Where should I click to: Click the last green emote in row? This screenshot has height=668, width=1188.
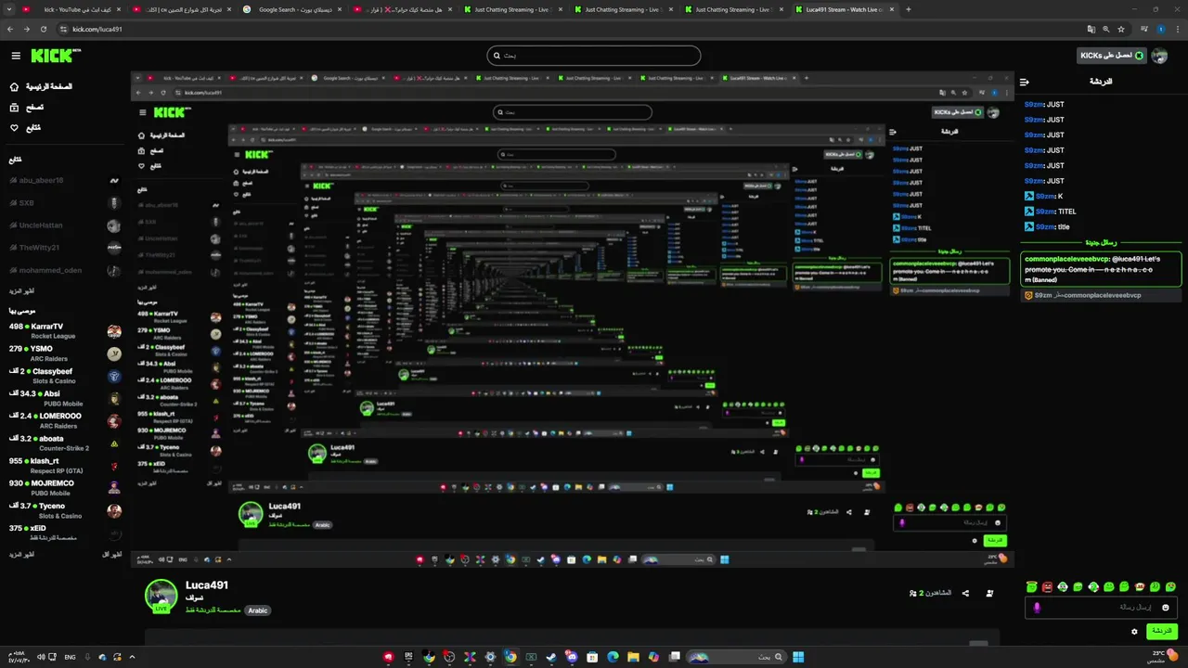[x=1170, y=586]
